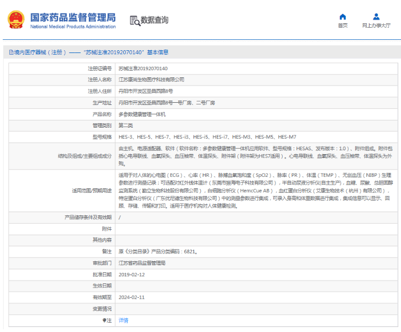Click the 批准日期 row label
This screenshot has height=332, width=401.
coord(102,275)
